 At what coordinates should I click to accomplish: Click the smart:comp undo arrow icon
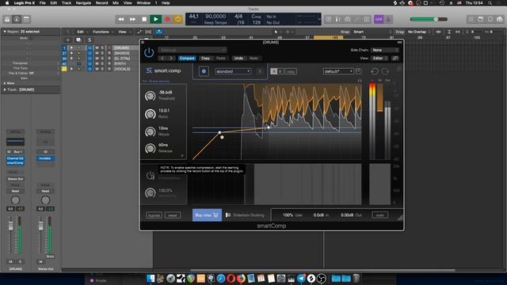(375, 71)
